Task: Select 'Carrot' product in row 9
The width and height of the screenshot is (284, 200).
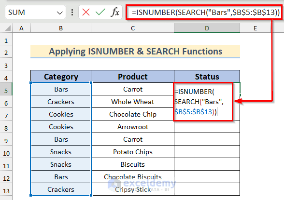Action: pos(133,139)
